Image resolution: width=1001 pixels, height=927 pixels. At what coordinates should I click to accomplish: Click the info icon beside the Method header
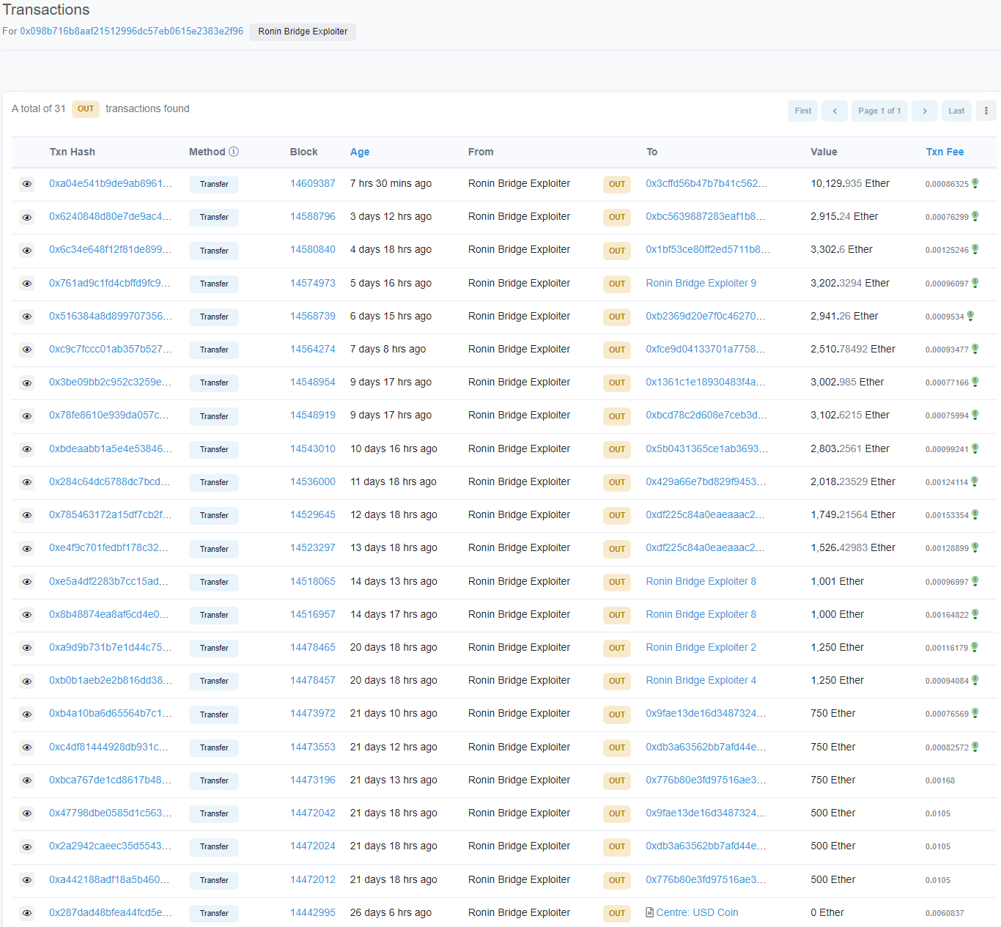point(234,151)
